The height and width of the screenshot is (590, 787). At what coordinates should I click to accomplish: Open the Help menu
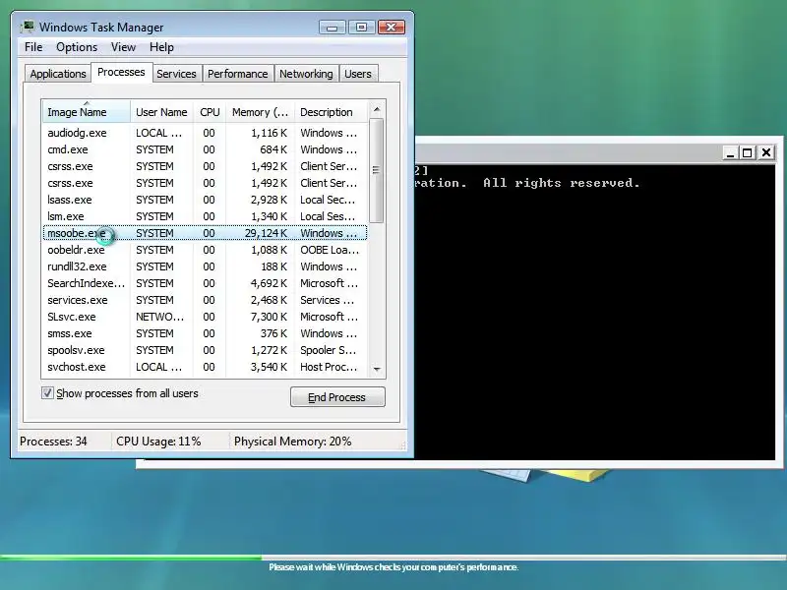(161, 47)
